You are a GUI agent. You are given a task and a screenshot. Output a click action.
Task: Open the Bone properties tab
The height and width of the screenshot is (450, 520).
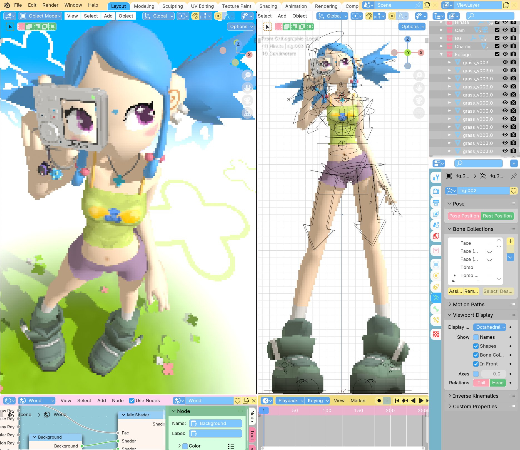pyautogui.click(x=436, y=309)
